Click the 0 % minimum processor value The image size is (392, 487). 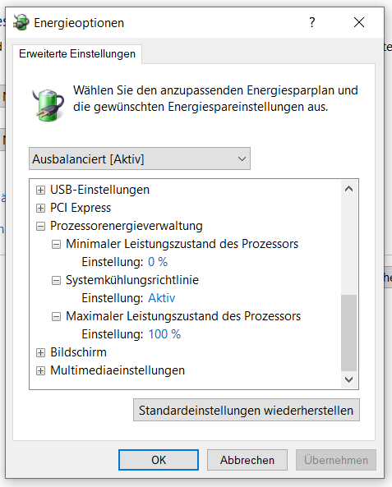tap(158, 262)
